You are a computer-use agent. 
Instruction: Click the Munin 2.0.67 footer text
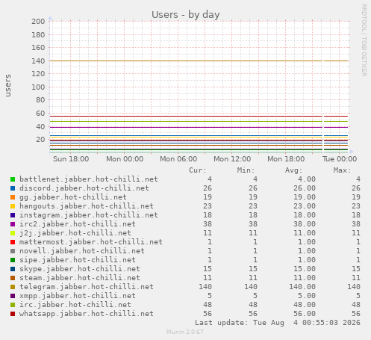(x=185, y=332)
